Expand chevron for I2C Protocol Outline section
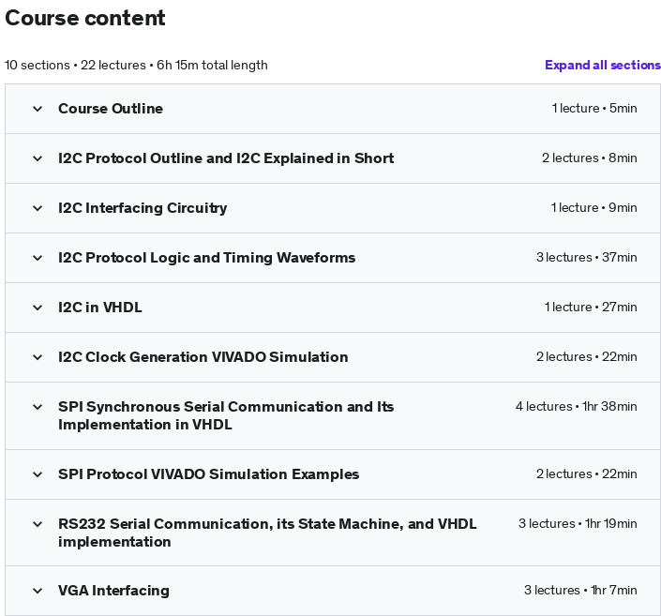This screenshot has width=661, height=616. tap(38, 158)
